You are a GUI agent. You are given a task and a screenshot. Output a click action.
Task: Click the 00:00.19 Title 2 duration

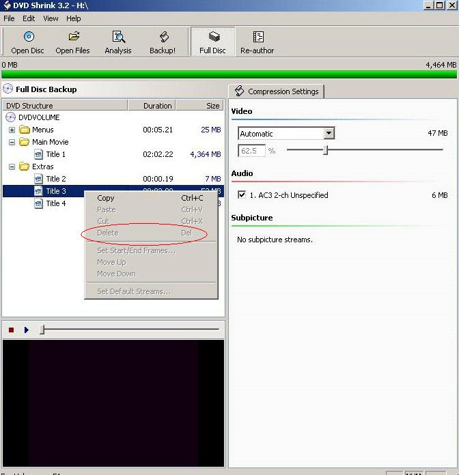(x=158, y=179)
